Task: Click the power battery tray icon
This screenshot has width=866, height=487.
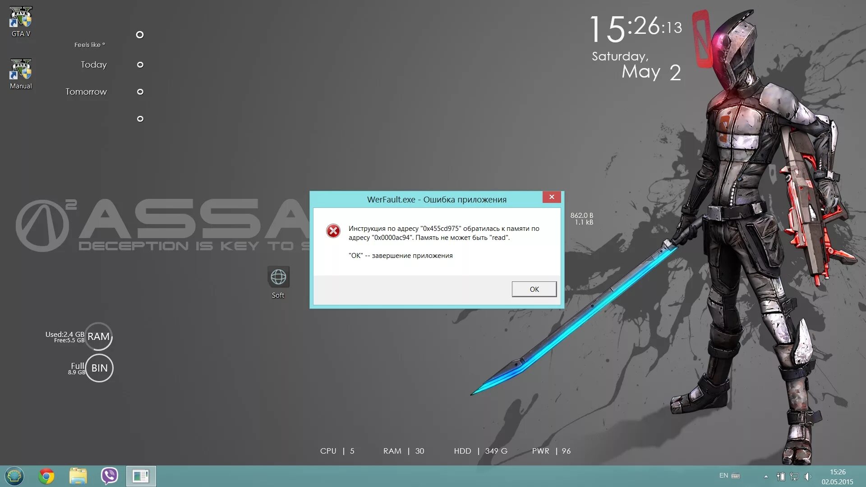Action: tap(781, 477)
